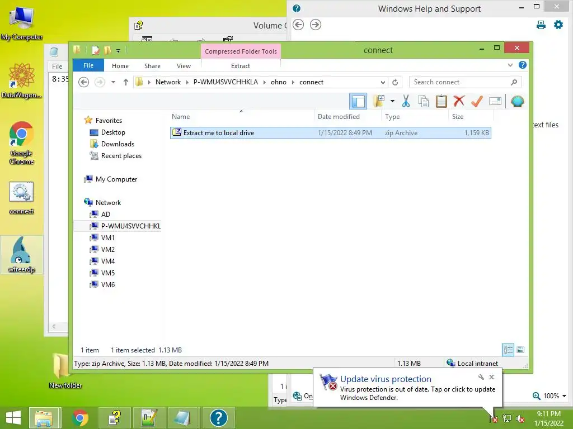Select the Compressed Folder Tools contextual tab

(241, 51)
